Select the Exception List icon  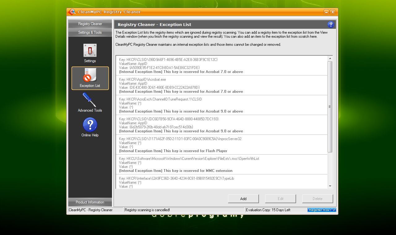(90, 75)
